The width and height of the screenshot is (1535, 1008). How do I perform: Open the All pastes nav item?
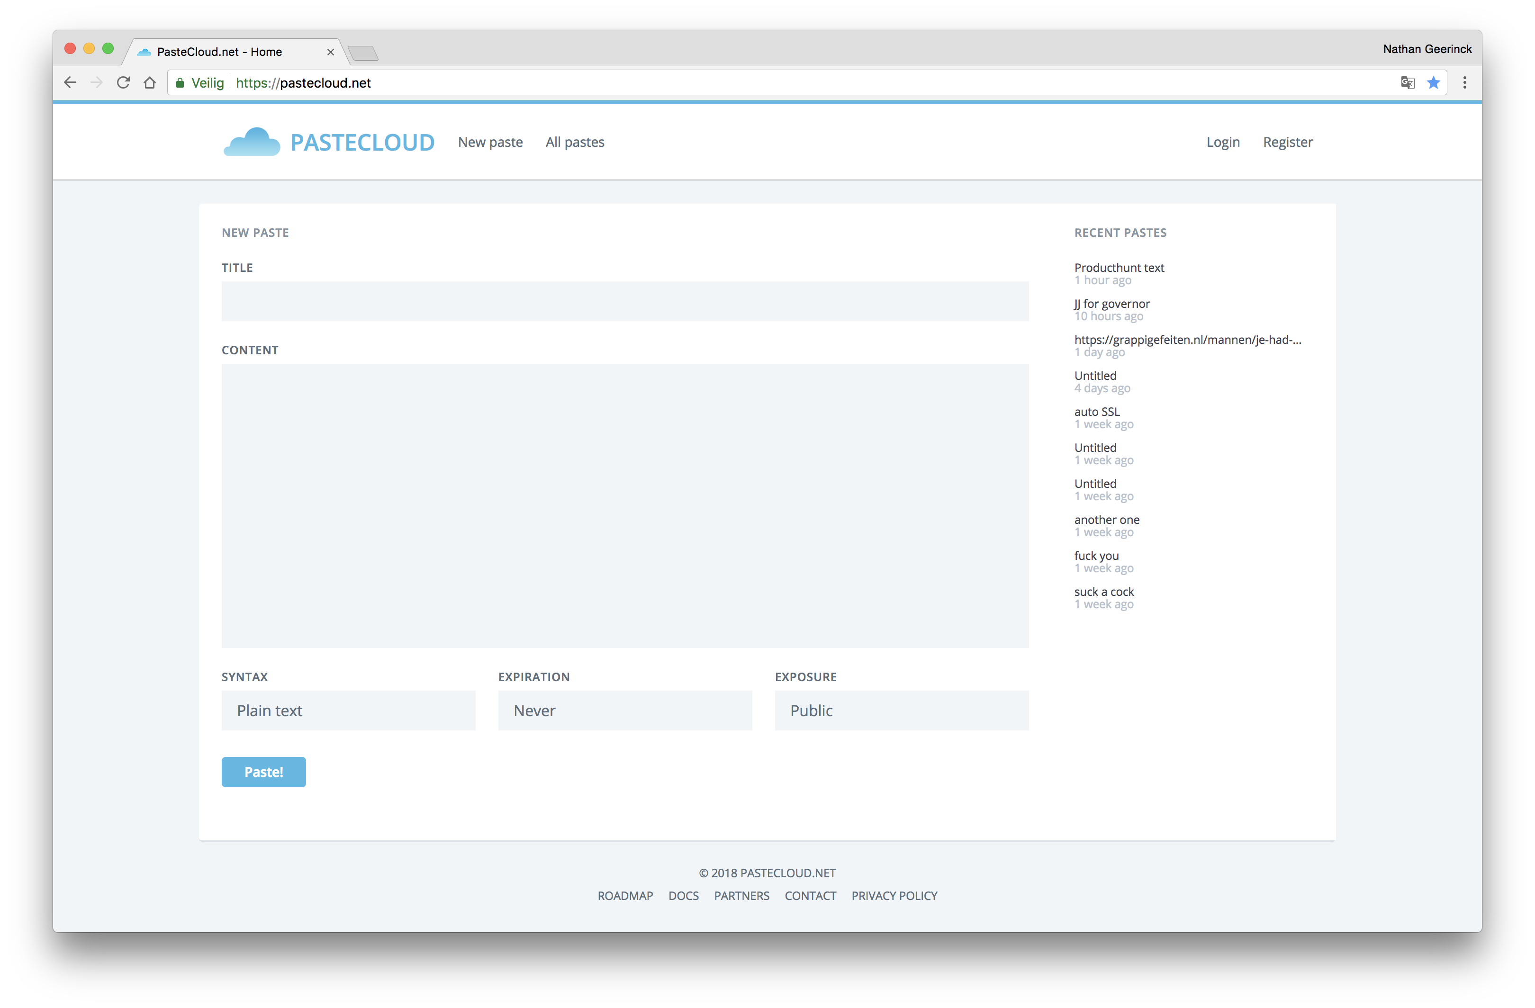pos(575,142)
